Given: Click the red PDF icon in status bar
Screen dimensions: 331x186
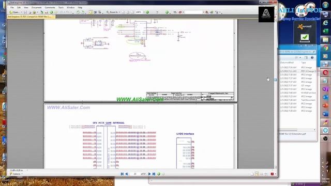Looking at the screenshot, I should [x=272, y=174].
